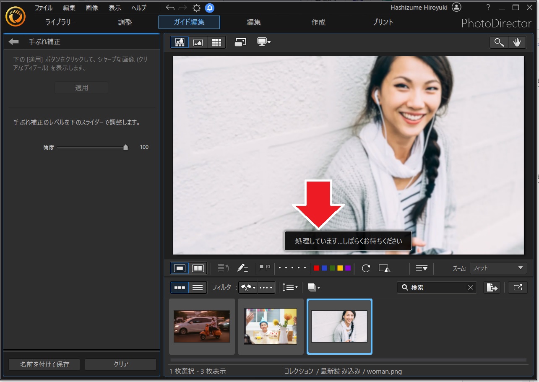
Task: Switch to viewer and browser mode
Action: click(180, 42)
